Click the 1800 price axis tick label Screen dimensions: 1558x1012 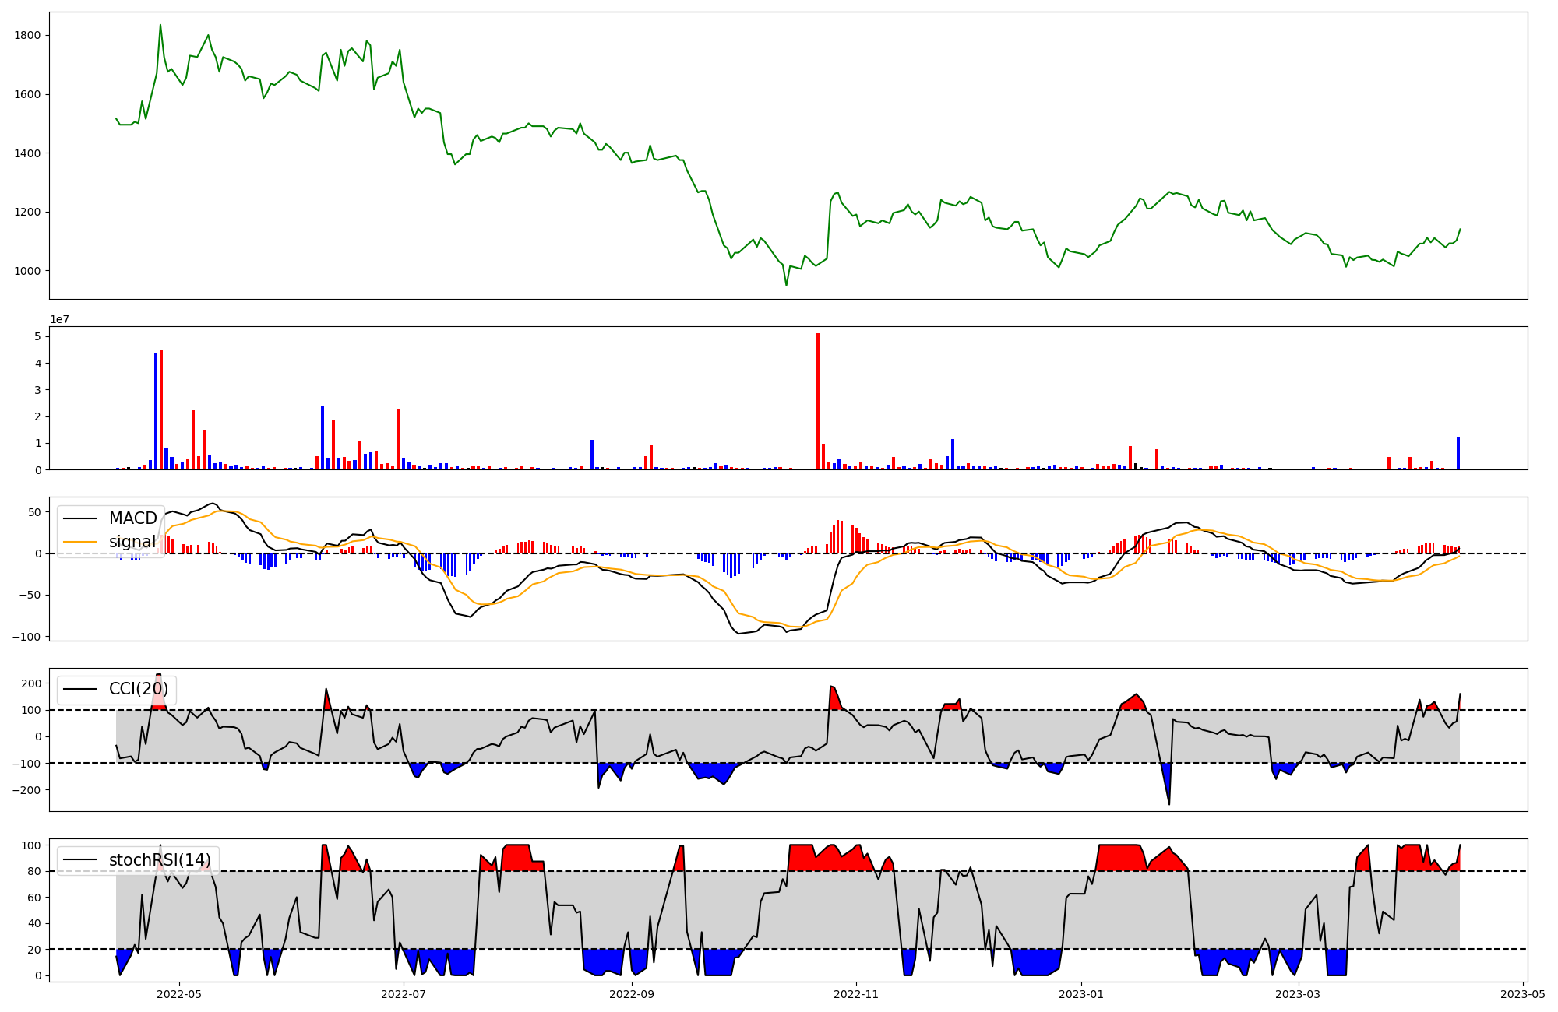pyautogui.click(x=27, y=36)
